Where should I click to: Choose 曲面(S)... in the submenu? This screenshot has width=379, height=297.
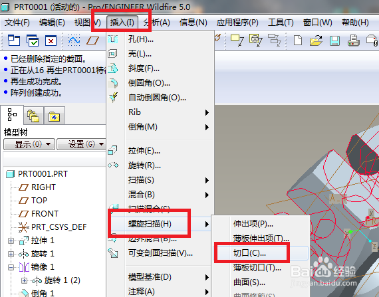click(261, 282)
